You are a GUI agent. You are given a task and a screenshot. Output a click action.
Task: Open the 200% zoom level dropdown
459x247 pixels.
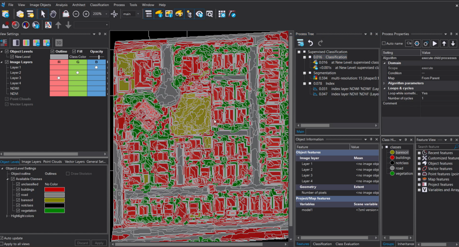(x=106, y=14)
